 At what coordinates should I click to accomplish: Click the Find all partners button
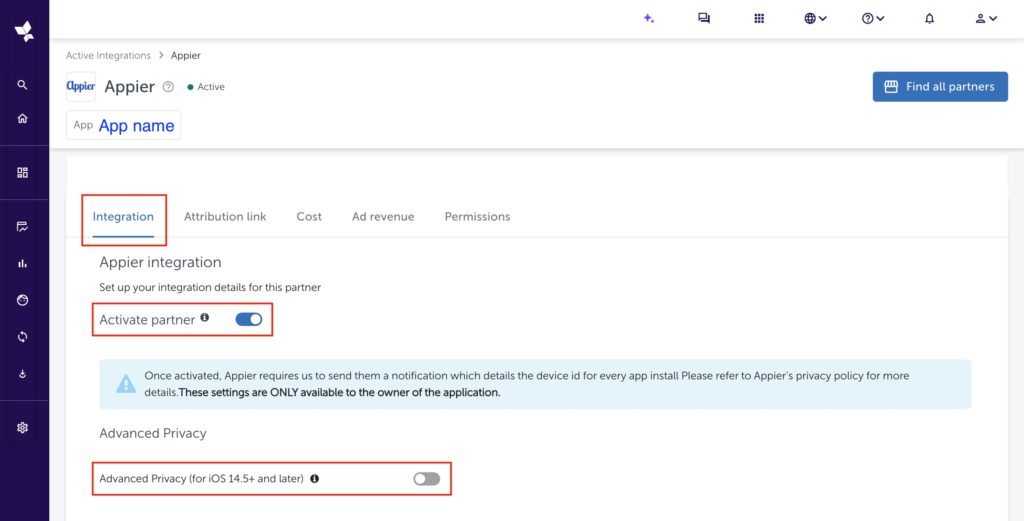click(x=940, y=87)
